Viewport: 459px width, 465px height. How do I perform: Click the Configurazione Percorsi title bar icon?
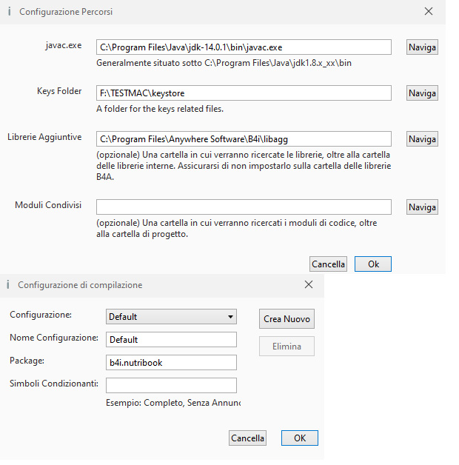8,12
